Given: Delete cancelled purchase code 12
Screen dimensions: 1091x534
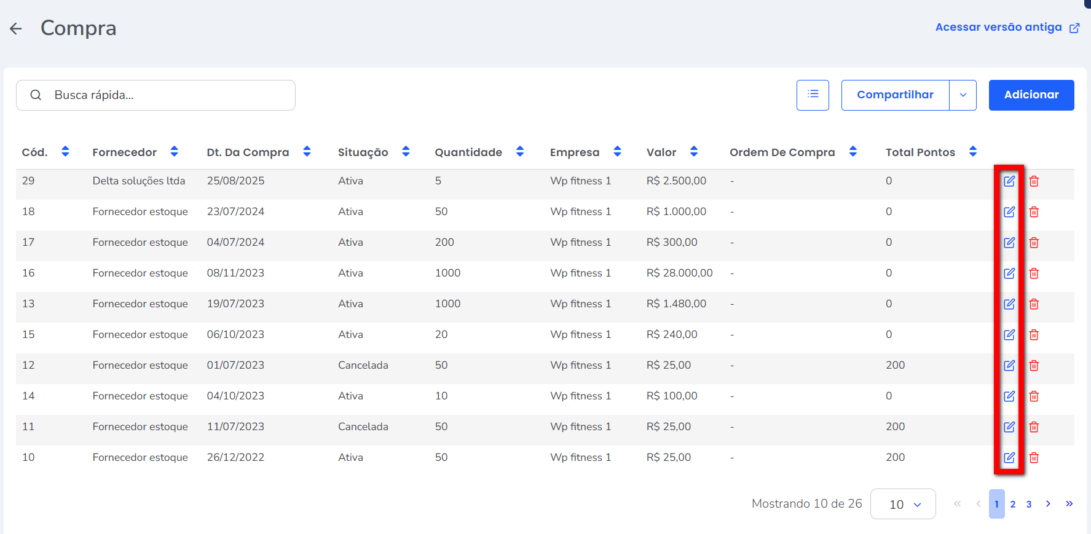Looking at the screenshot, I should point(1034,366).
